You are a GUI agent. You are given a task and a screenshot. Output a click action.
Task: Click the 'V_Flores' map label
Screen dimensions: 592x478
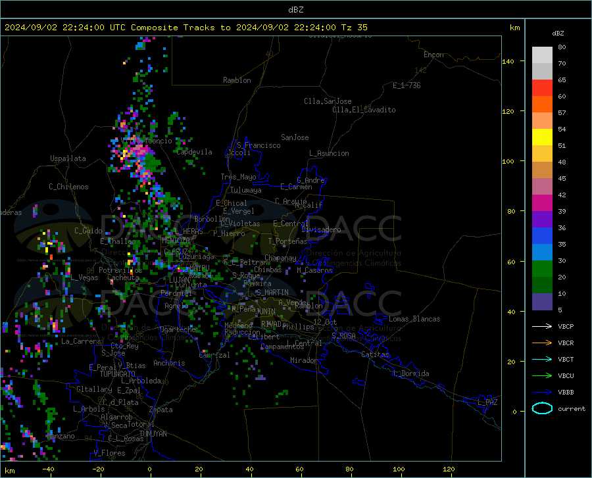coord(109,453)
